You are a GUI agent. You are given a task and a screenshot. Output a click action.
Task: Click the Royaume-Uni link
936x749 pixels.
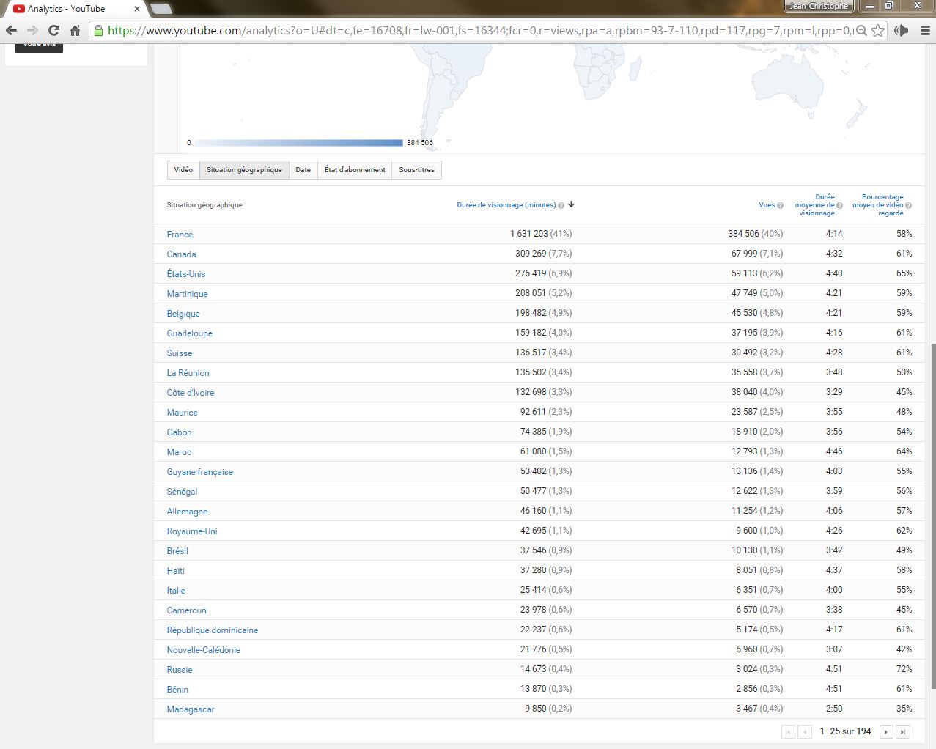(192, 531)
